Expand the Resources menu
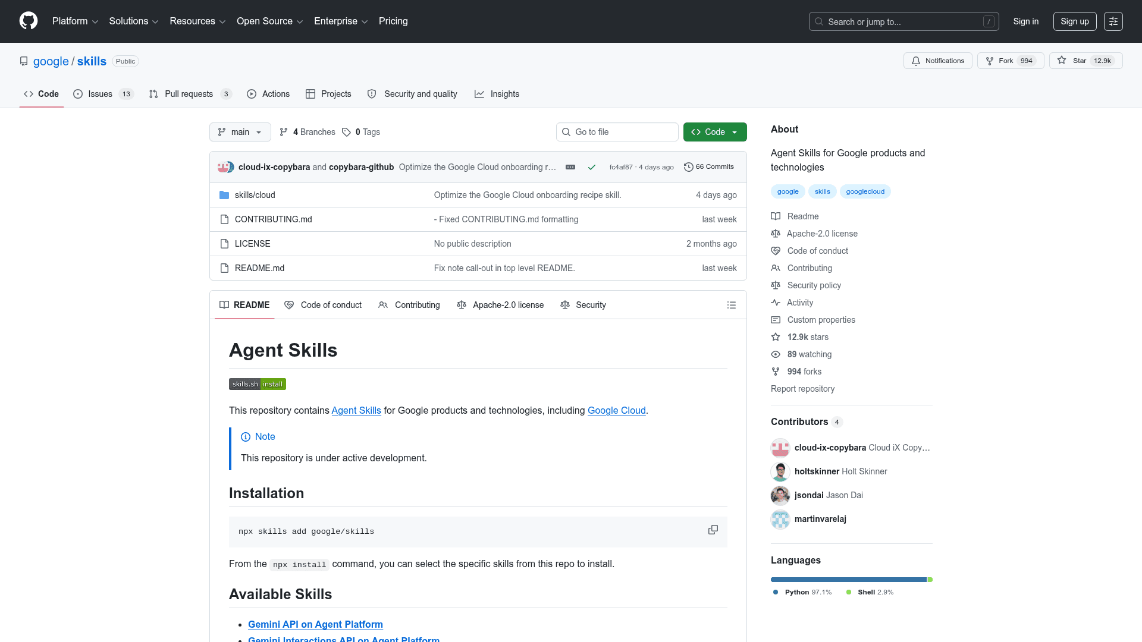 pos(197,21)
